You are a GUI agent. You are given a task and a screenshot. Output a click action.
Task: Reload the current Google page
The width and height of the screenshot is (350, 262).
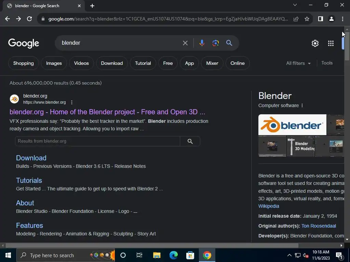click(29, 19)
